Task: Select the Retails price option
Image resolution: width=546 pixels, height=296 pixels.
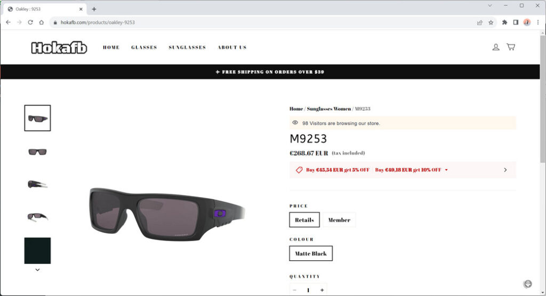Action: (304, 220)
